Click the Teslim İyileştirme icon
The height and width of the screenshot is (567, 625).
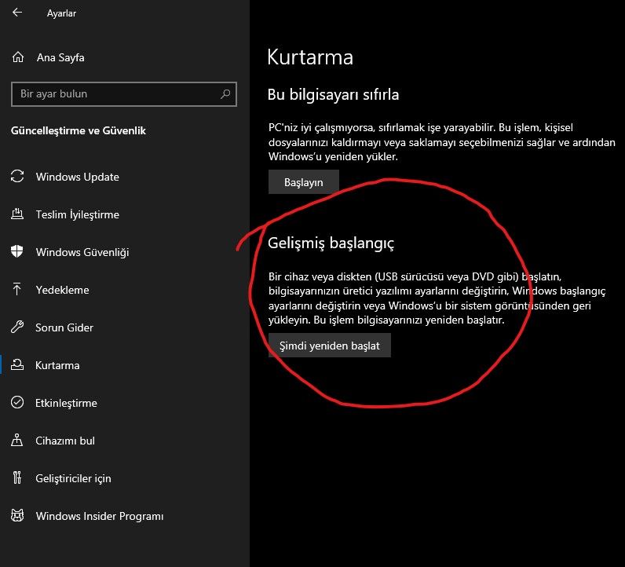click(x=17, y=214)
